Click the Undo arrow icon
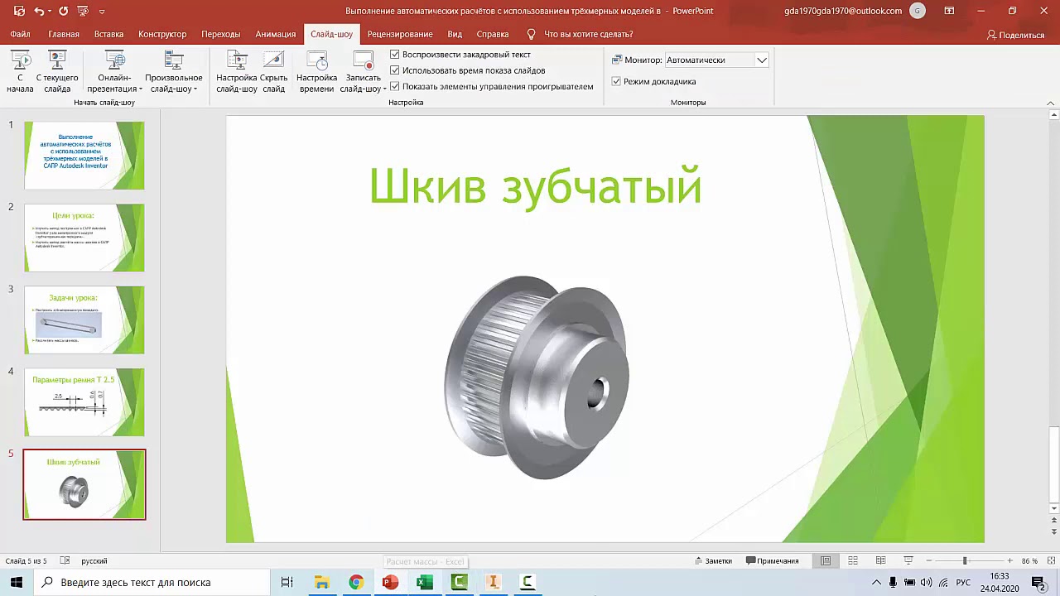 tap(39, 11)
